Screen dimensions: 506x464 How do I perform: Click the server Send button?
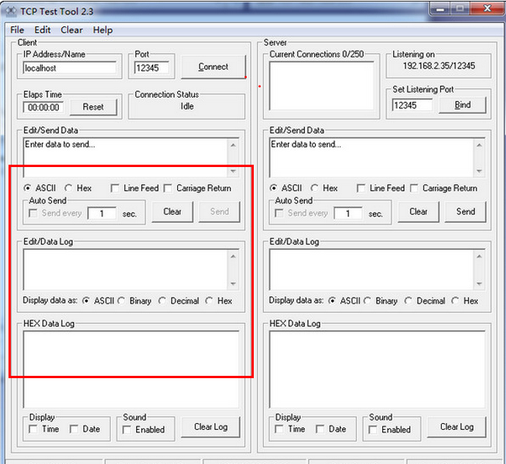(x=466, y=212)
